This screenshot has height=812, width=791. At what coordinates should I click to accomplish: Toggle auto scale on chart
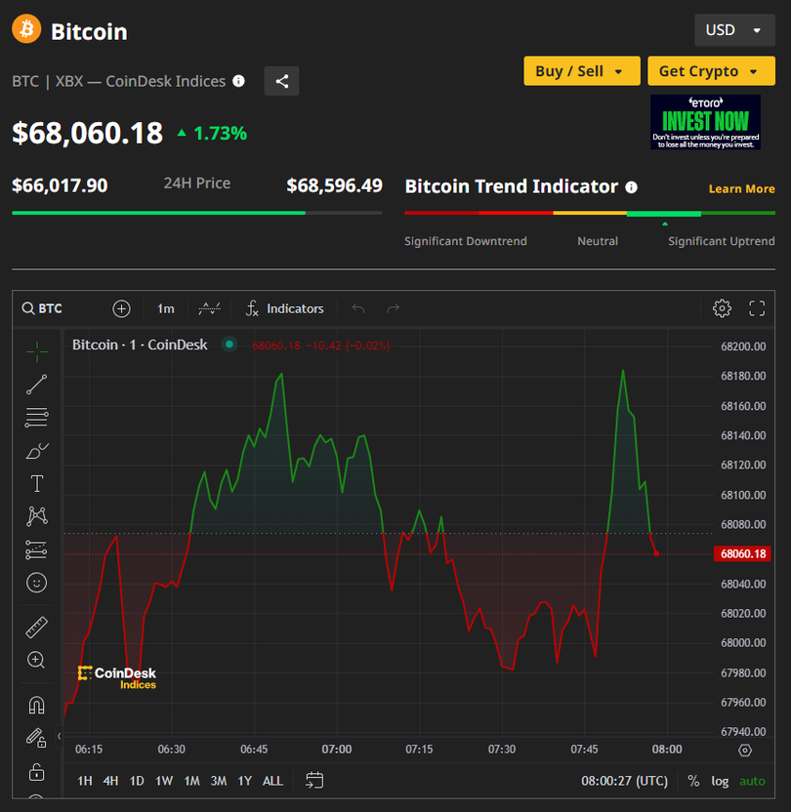coord(752,781)
